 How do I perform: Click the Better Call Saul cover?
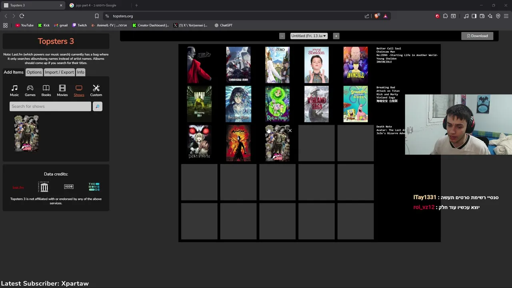coord(199,65)
